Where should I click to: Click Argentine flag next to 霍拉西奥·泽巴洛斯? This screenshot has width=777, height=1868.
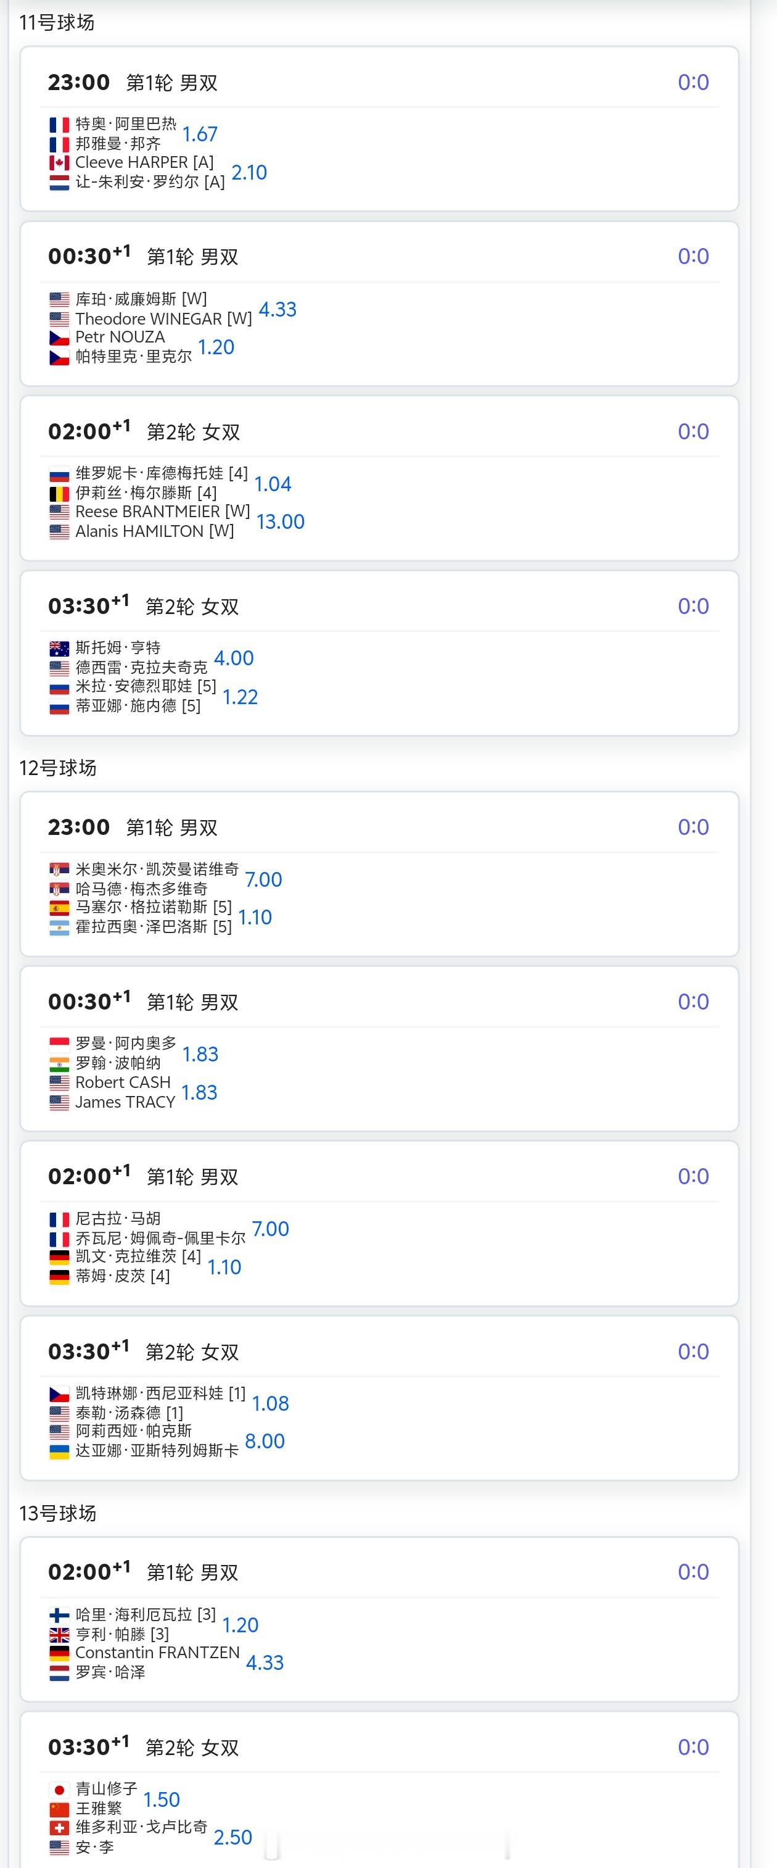click(x=59, y=928)
